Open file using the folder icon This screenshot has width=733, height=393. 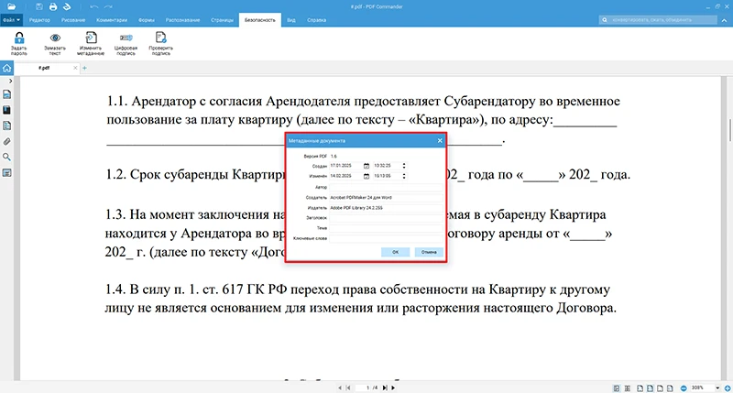11,6
